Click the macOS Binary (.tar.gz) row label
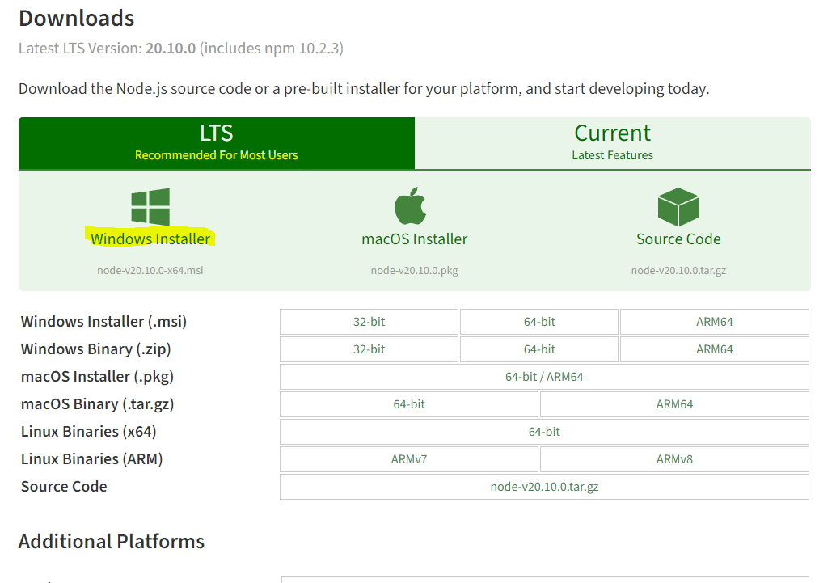This screenshot has width=836, height=583. [x=98, y=403]
